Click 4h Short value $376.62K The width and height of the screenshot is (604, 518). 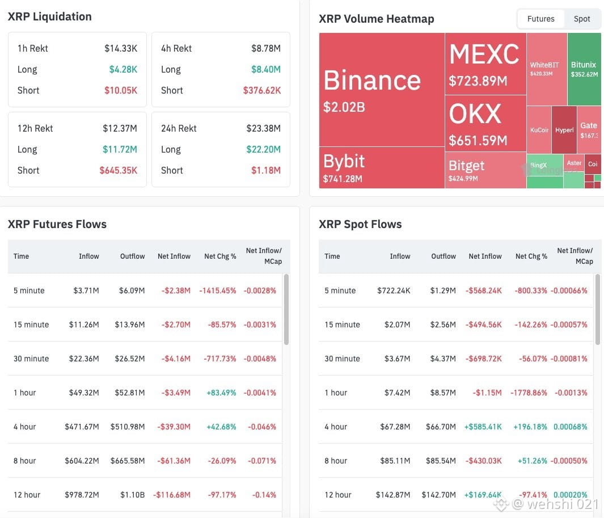(x=262, y=90)
